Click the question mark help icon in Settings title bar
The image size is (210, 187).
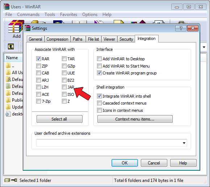coord(181,28)
